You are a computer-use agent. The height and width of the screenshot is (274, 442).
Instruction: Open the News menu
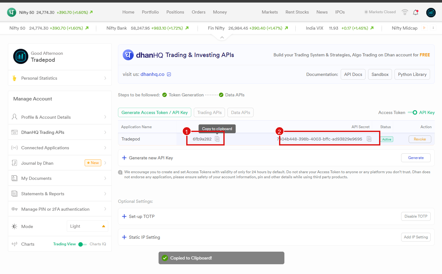(322, 12)
